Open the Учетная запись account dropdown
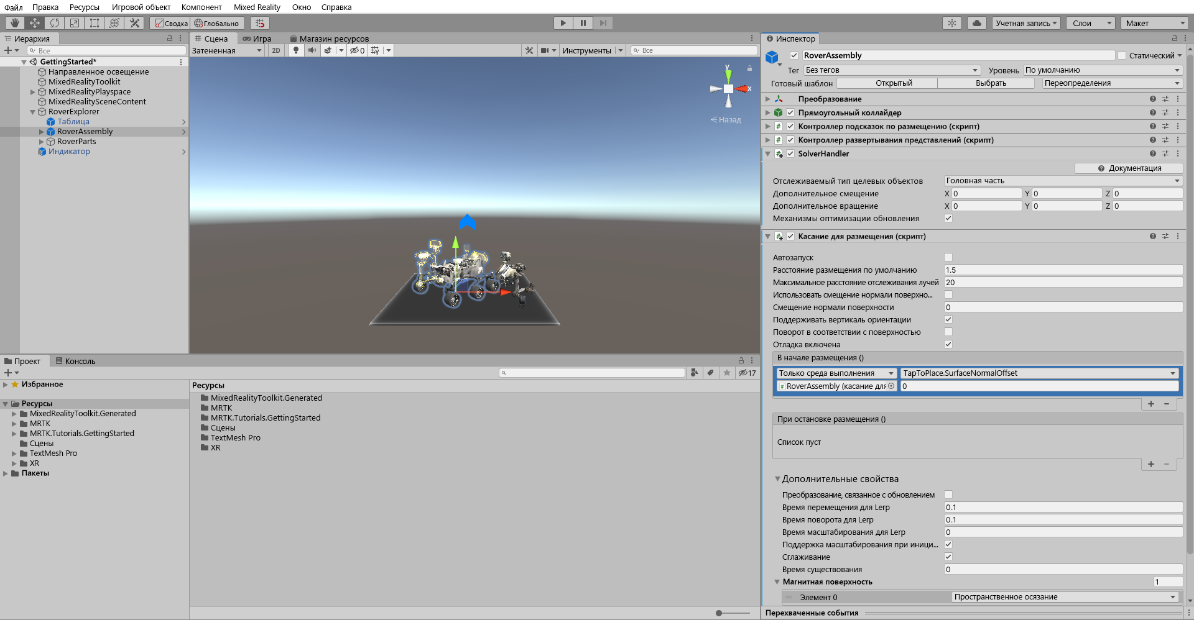The image size is (1194, 620). 1026,23
